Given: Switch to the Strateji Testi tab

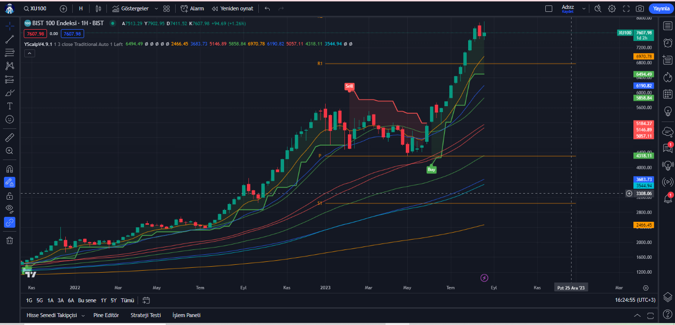Looking at the screenshot, I should [x=145, y=315].
